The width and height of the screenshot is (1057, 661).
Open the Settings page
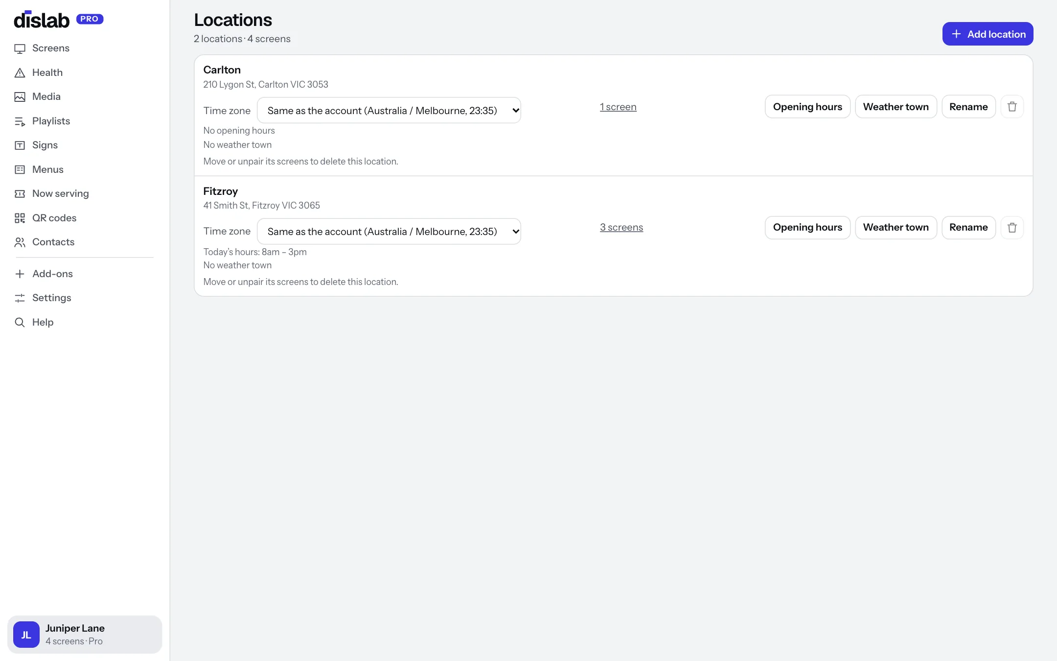[x=51, y=298]
